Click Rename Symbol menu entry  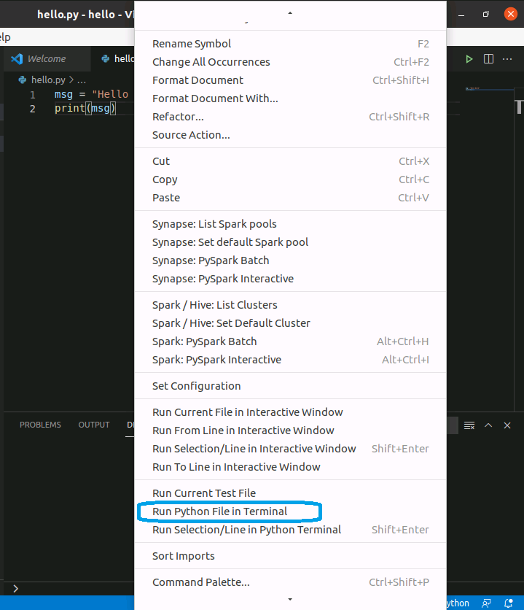pos(191,44)
